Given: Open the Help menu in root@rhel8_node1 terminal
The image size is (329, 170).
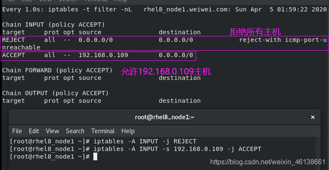Looking at the screenshot, I should click(128, 131).
